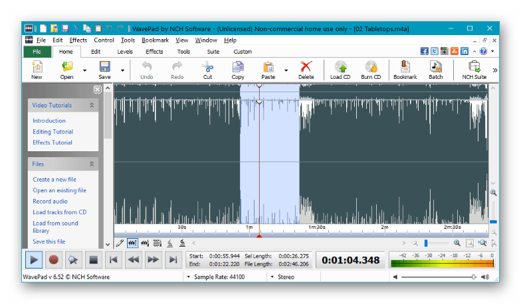
Task: Open the Effects menu in the menu bar
Action: [x=78, y=40]
